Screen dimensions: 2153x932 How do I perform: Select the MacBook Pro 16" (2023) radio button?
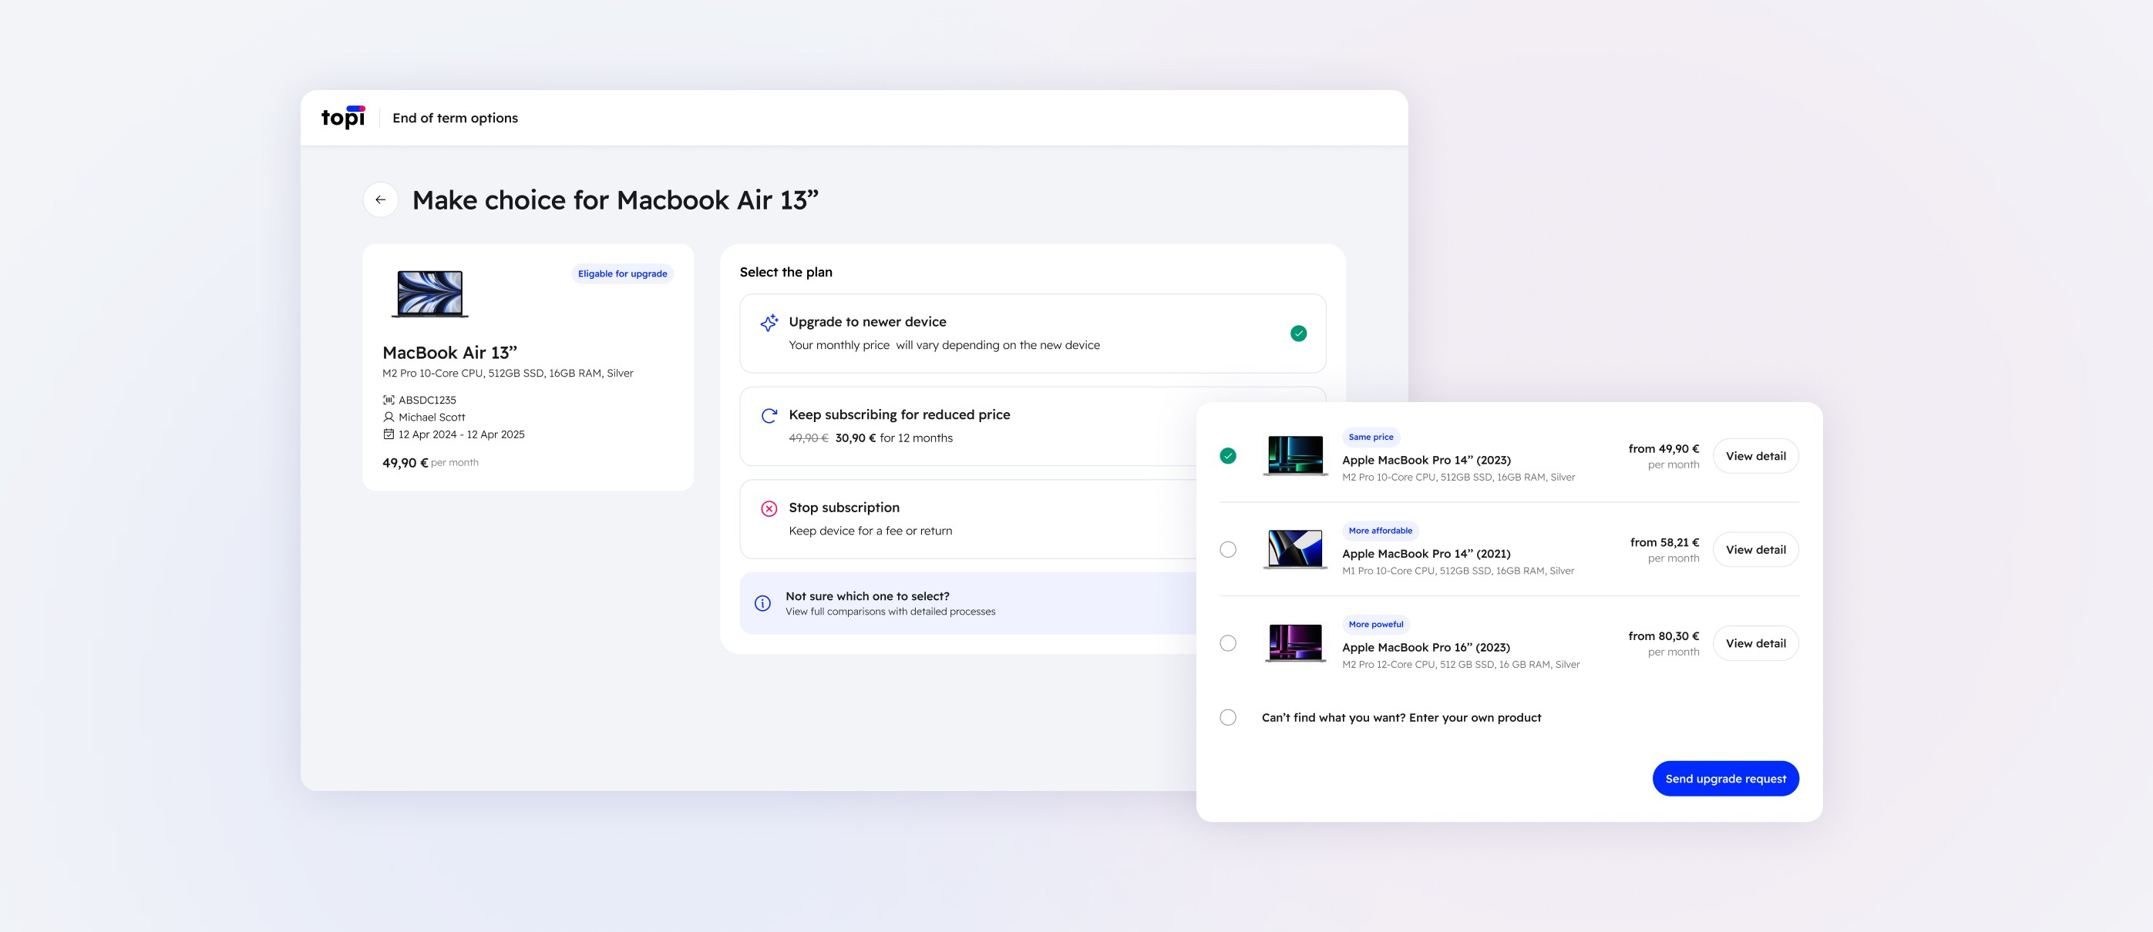click(1228, 643)
